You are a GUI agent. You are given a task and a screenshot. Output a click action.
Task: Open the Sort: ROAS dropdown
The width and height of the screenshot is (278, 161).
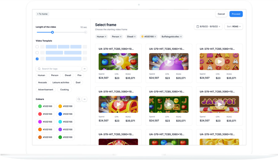click(x=234, y=27)
